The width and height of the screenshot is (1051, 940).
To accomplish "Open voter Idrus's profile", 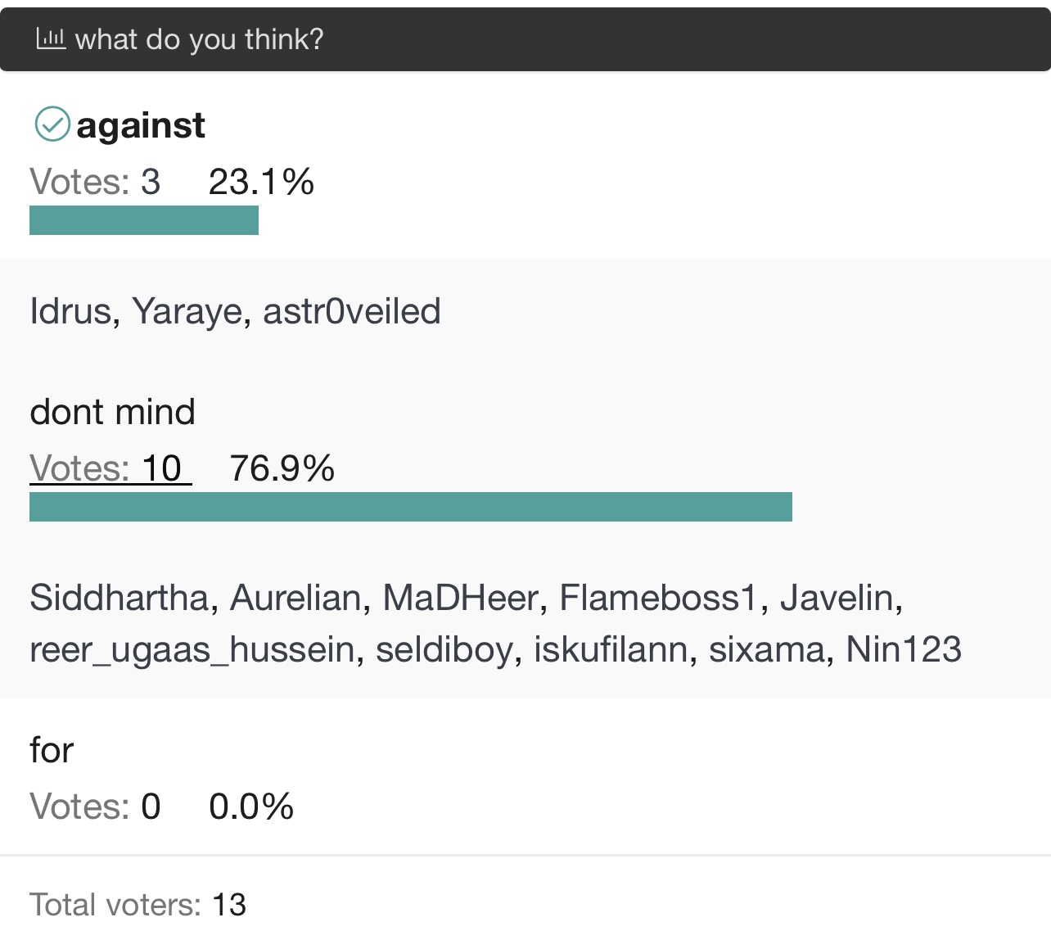I will (x=70, y=311).
